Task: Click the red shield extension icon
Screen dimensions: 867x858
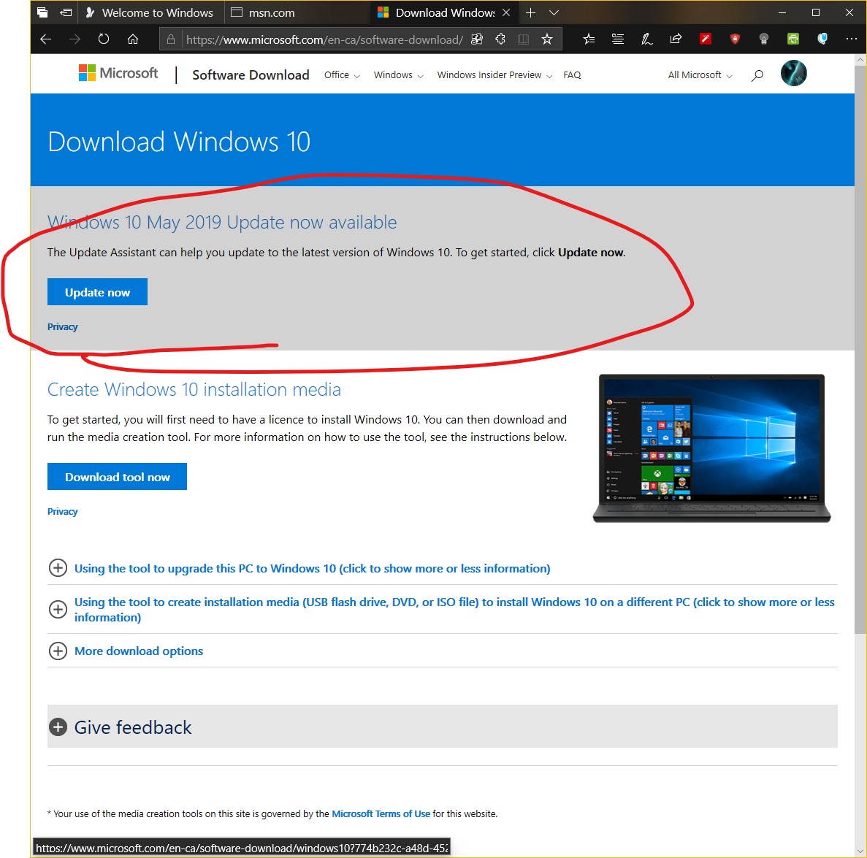Action: click(x=735, y=39)
